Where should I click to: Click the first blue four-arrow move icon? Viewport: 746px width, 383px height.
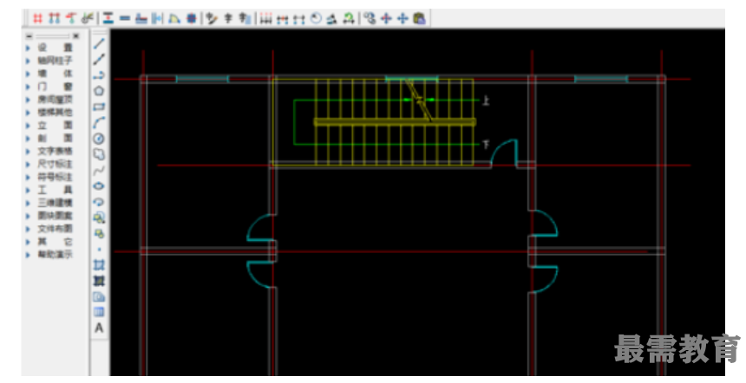(387, 18)
